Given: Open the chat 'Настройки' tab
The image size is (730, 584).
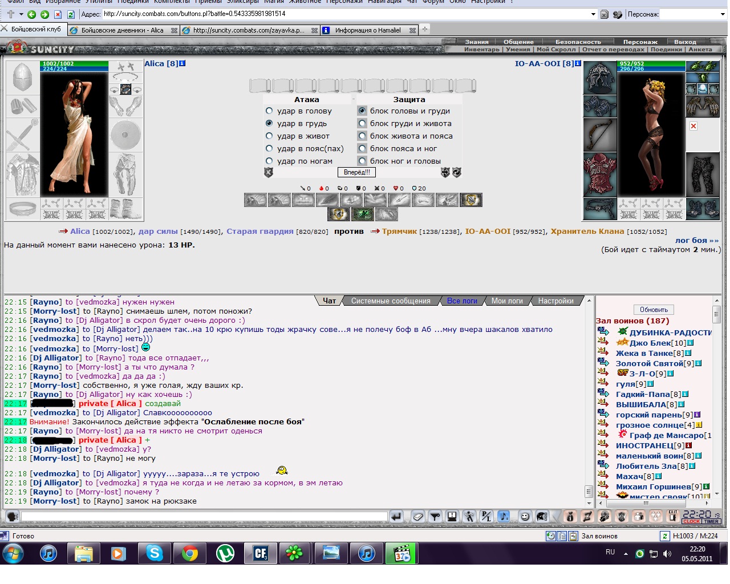Looking at the screenshot, I should [556, 301].
